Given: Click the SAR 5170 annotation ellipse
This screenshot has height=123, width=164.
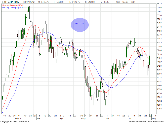Looking at the screenshot, I should [80, 25].
